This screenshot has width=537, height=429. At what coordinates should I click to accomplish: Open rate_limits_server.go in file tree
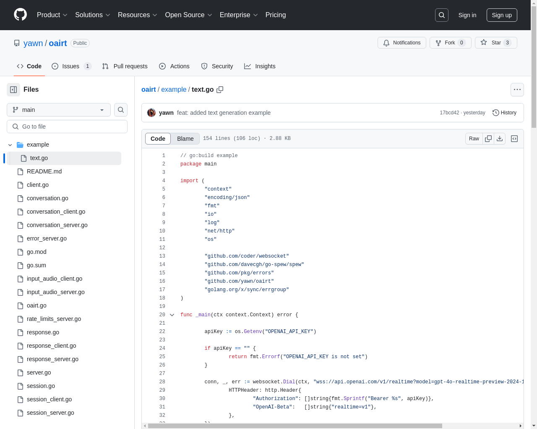click(x=54, y=319)
